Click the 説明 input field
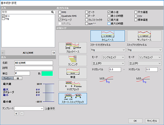 34,68
